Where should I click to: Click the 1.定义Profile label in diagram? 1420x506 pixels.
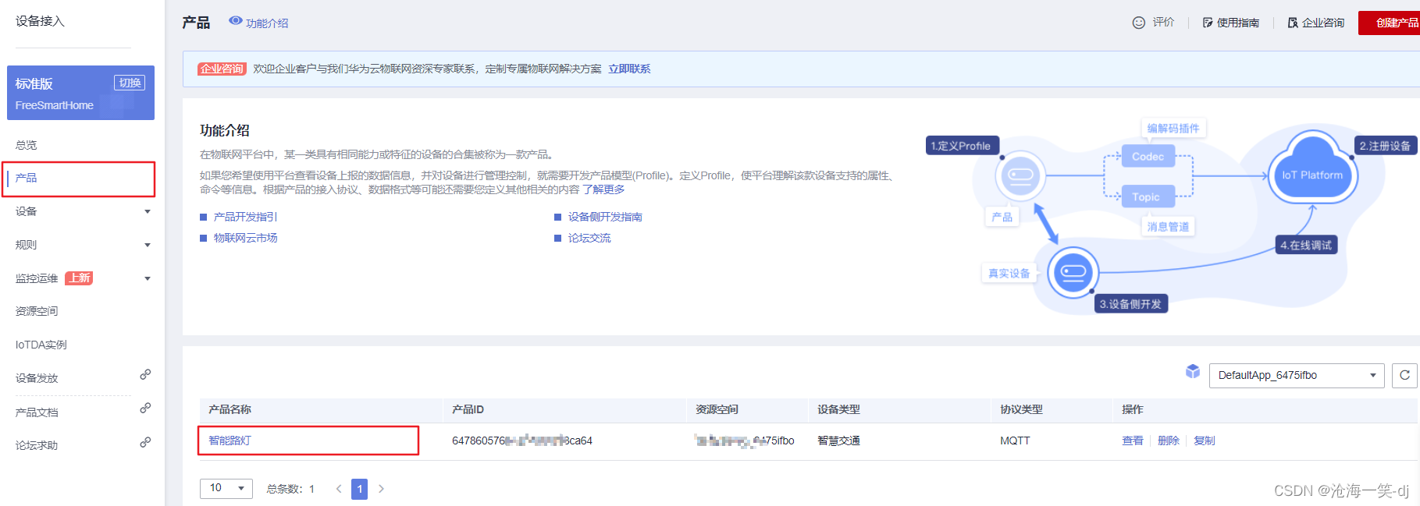pos(962,146)
